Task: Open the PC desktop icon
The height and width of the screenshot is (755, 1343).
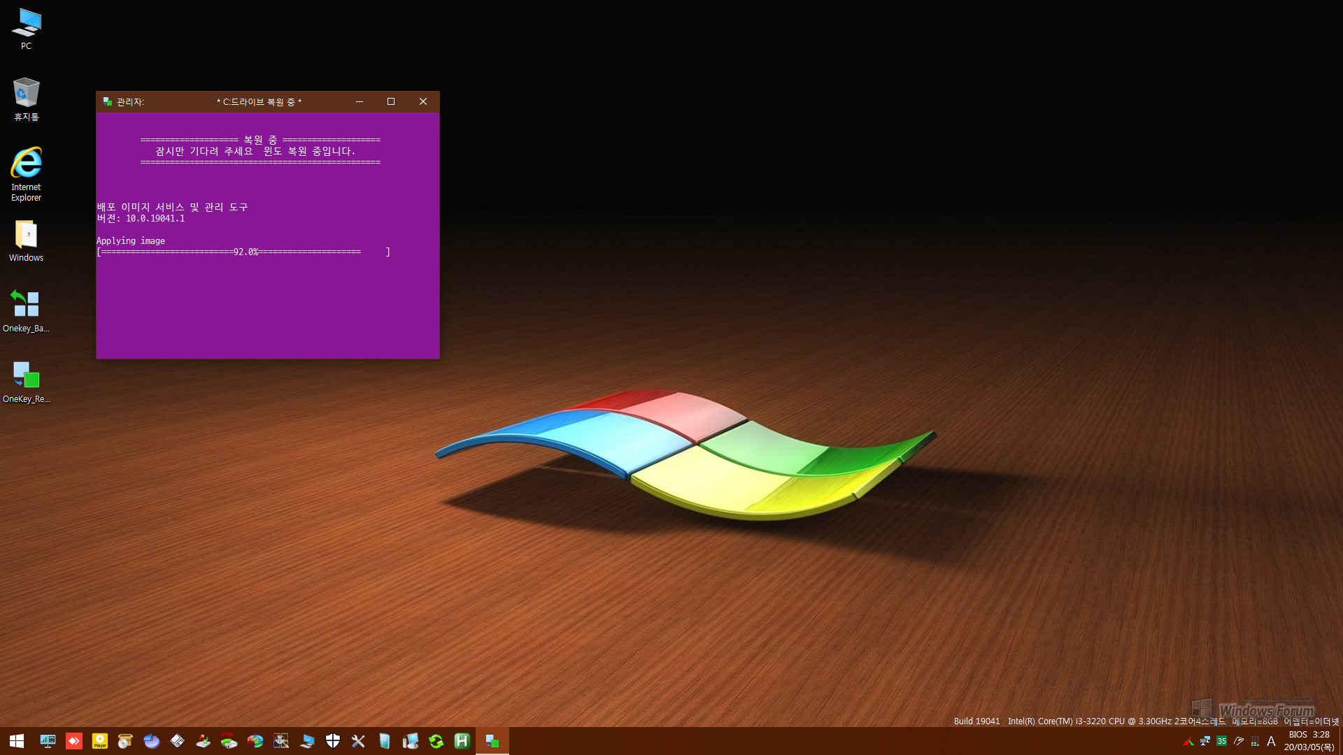Action: coord(26,29)
